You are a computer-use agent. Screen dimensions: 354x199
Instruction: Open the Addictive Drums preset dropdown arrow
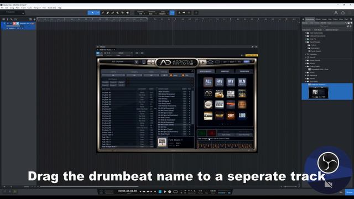click(x=137, y=62)
